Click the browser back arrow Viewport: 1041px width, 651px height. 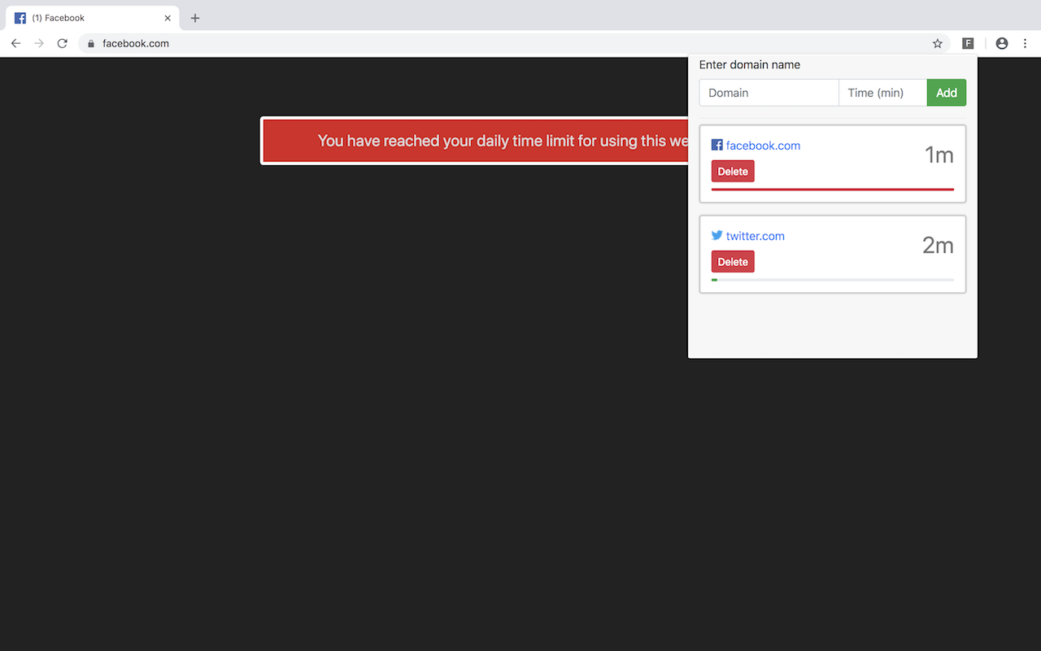pyautogui.click(x=15, y=43)
